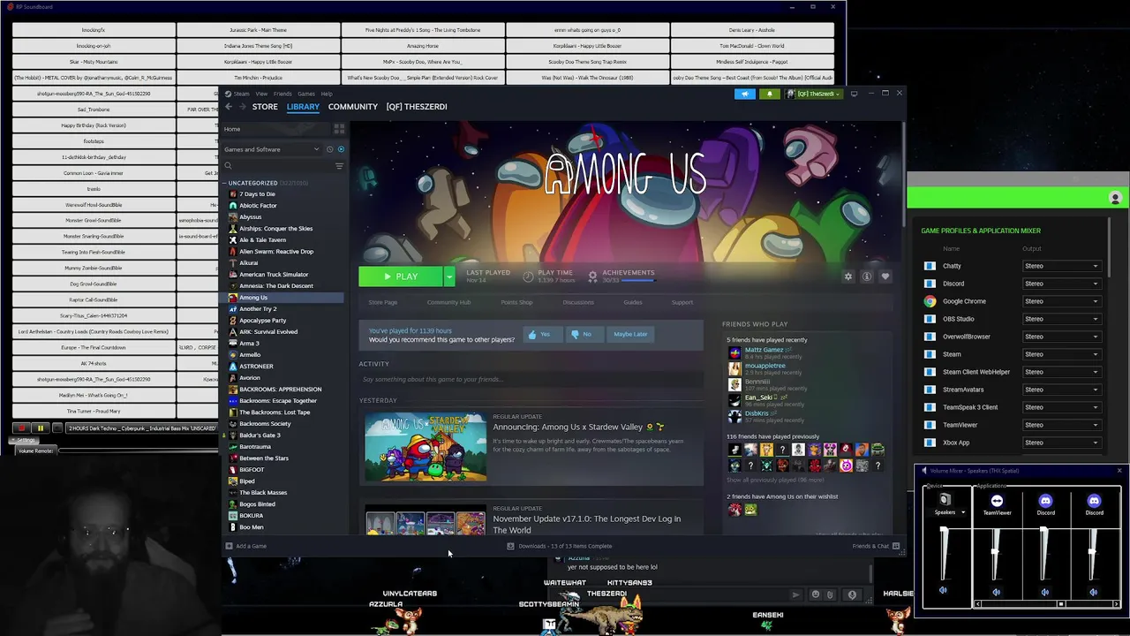
Task: Filter library by ready to play icon
Action: (x=341, y=149)
